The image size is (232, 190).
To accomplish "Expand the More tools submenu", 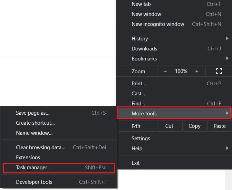I will (174, 114).
